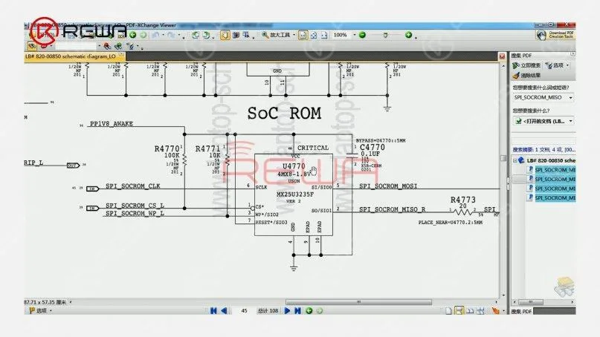Open the 放大工具 dropdown arrow
600x337 pixels.
tap(294, 35)
